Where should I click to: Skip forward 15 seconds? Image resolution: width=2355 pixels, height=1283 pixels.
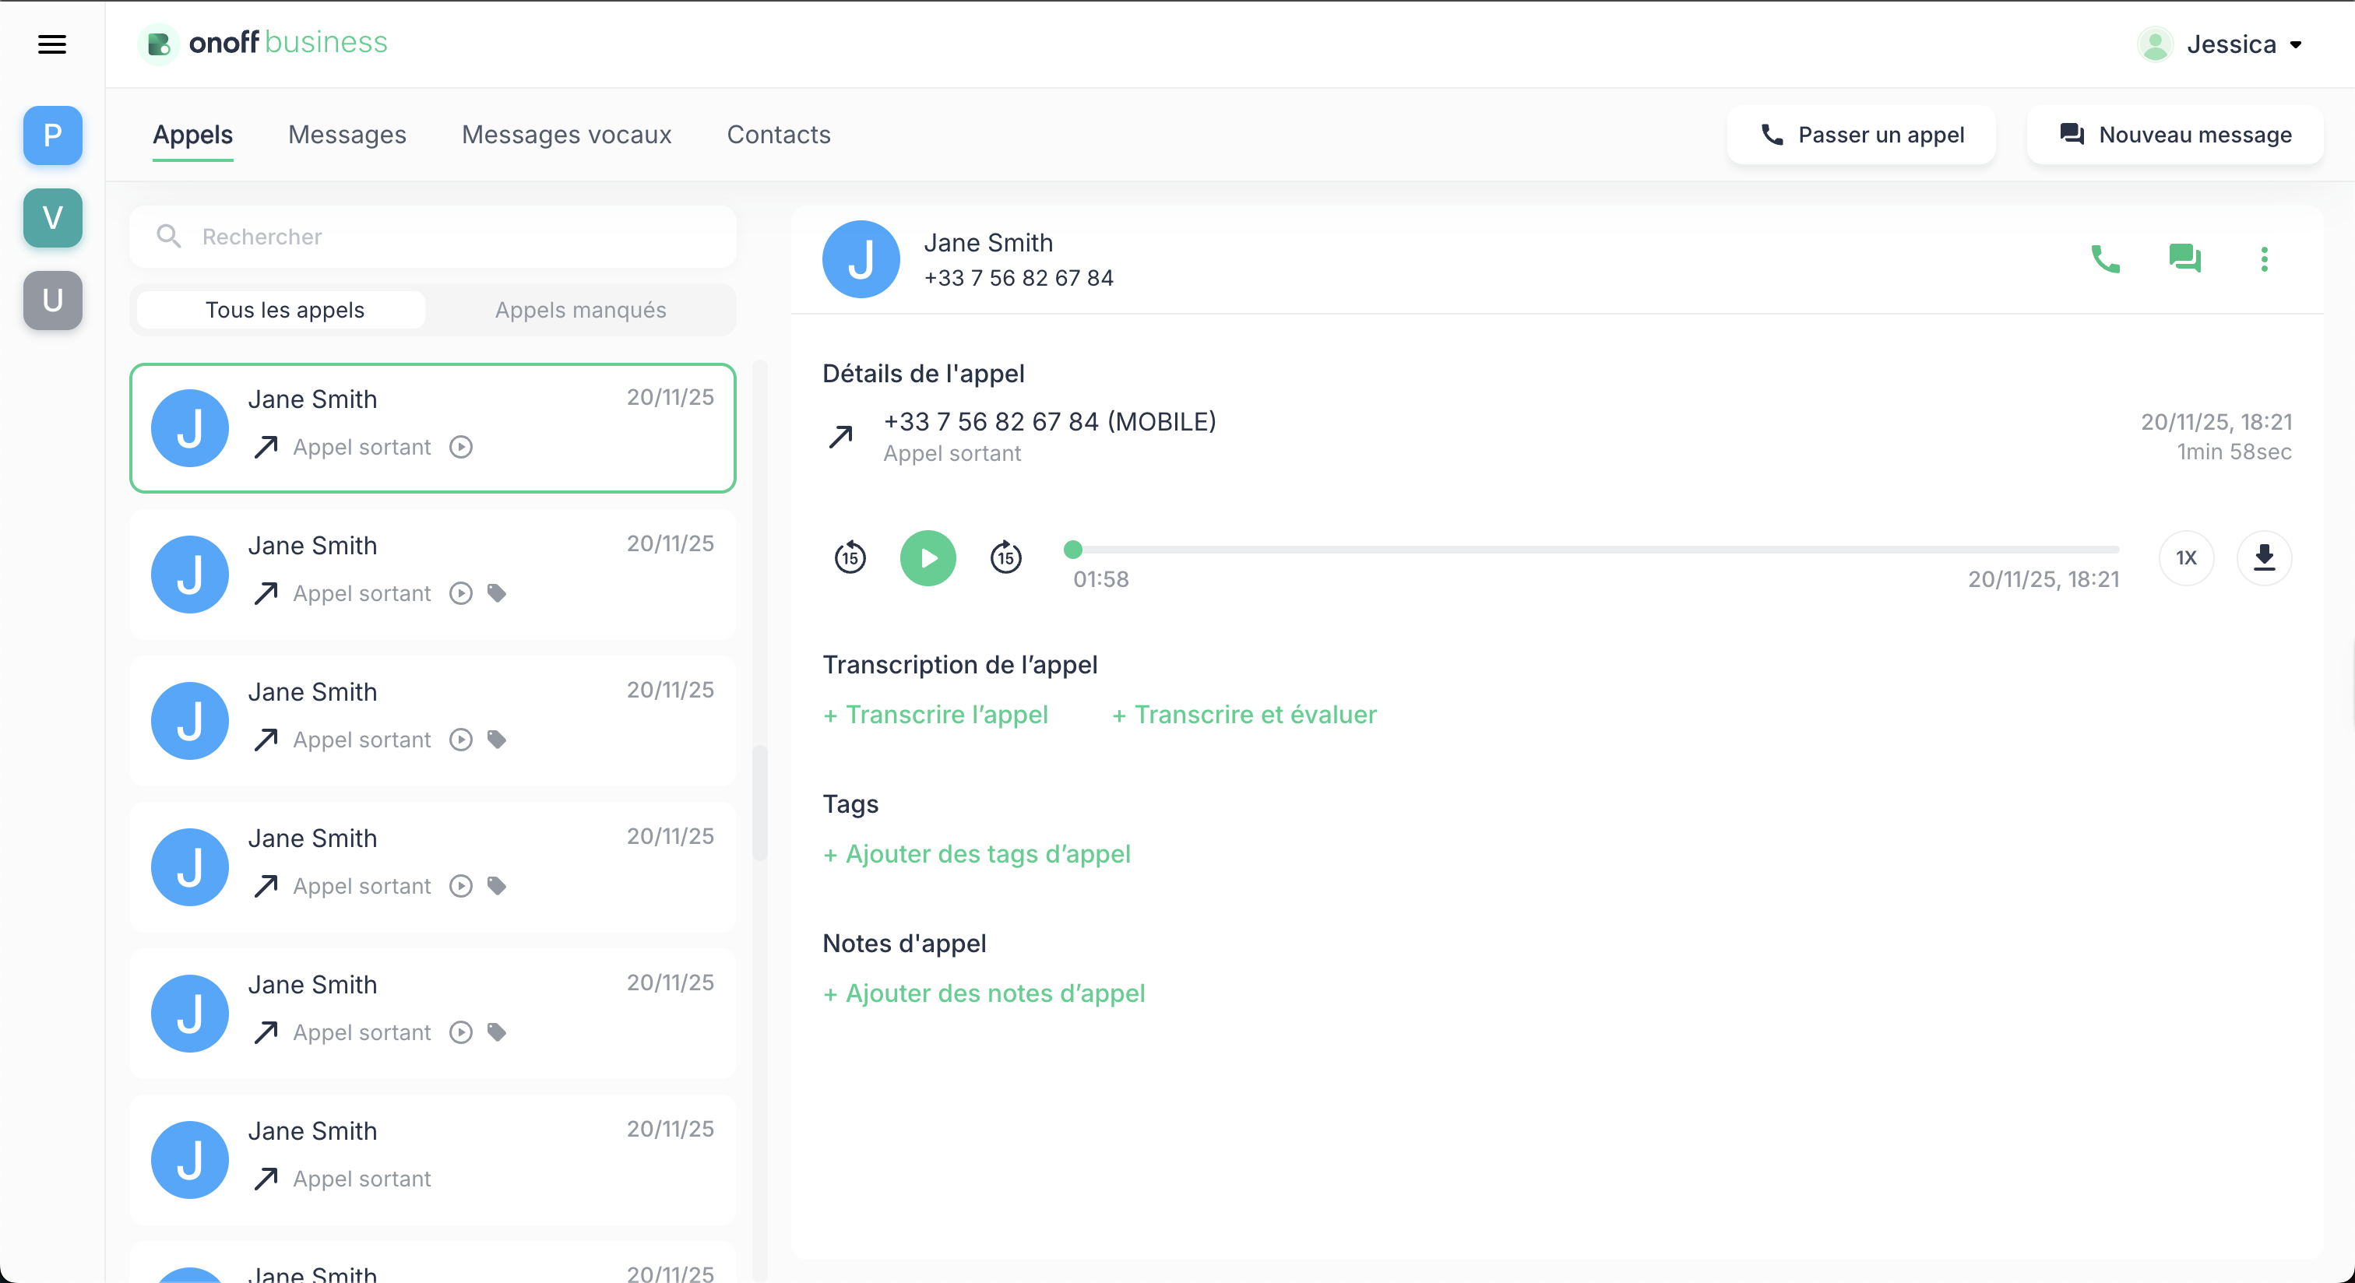tap(1005, 557)
